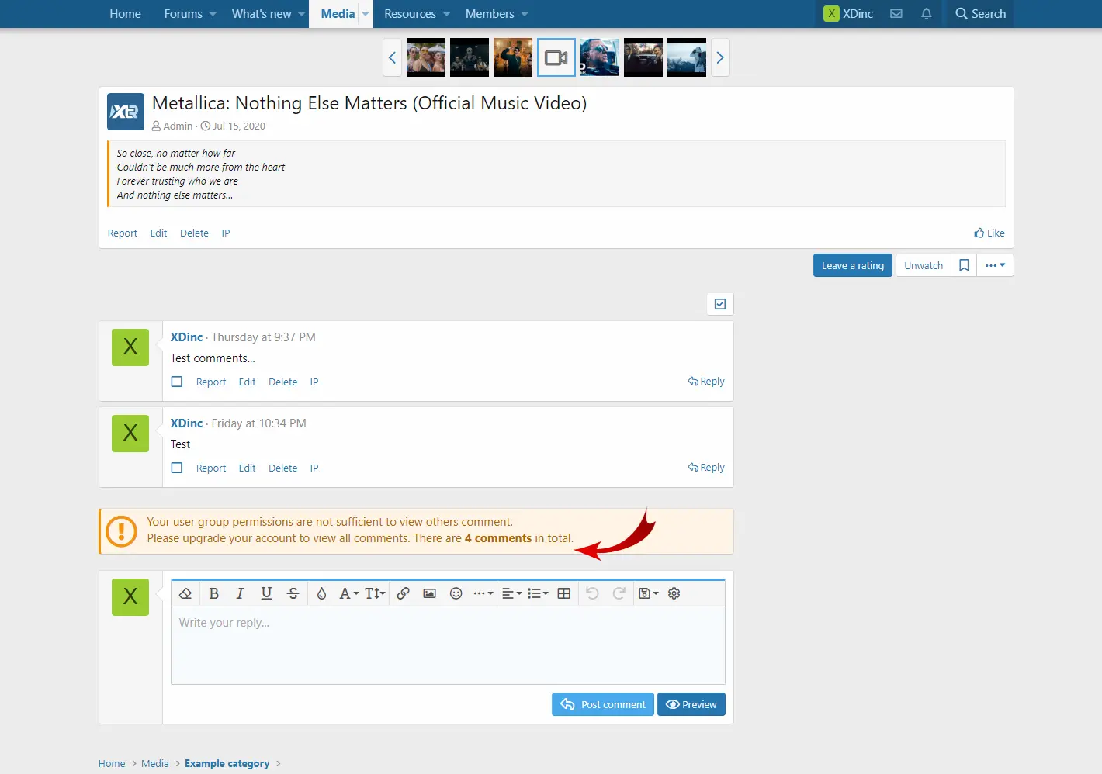Viewport: 1102px width, 774px height.
Task: Click the select-all comments checkmark icon
Action: [x=720, y=304]
